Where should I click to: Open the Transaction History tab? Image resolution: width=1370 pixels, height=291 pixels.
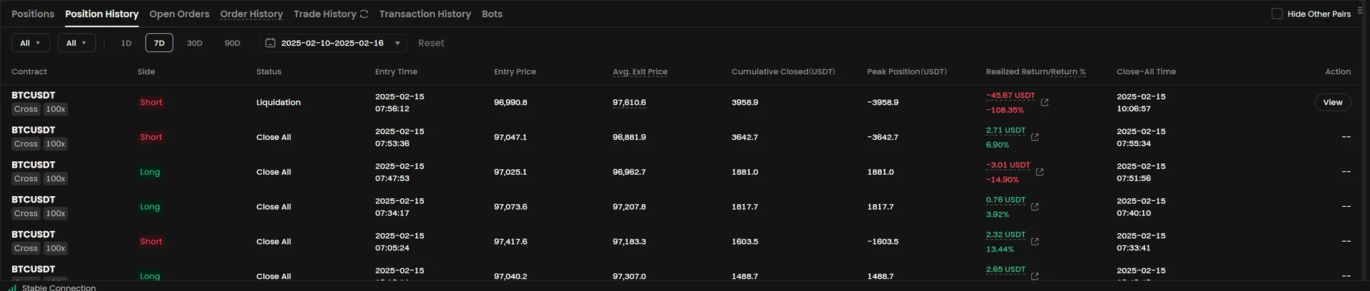pos(425,14)
